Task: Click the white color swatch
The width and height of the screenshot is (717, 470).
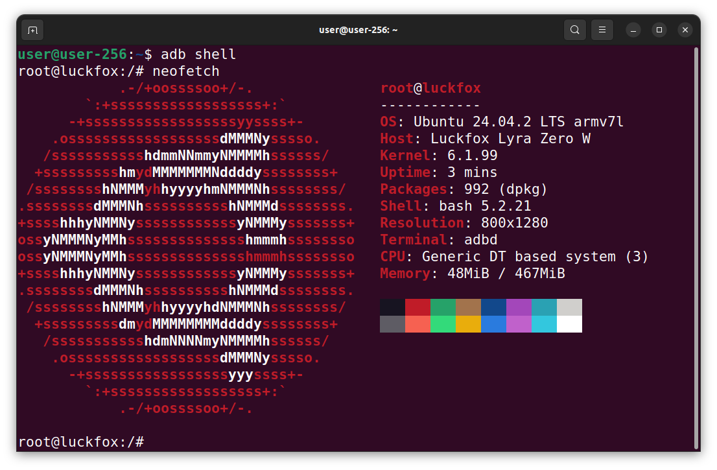Action: [x=569, y=324]
